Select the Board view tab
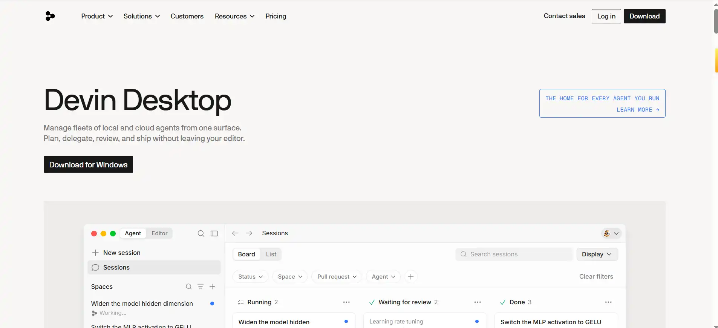This screenshot has height=328, width=718. pyautogui.click(x=246, y=254)
